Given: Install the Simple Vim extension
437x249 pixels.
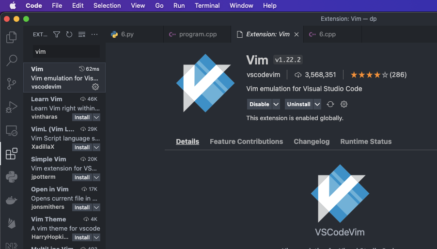Looking at the screenshot, I should (82, 177).
